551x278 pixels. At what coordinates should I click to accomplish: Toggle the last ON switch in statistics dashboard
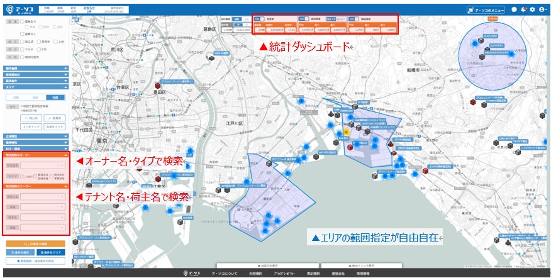point(353,19)
